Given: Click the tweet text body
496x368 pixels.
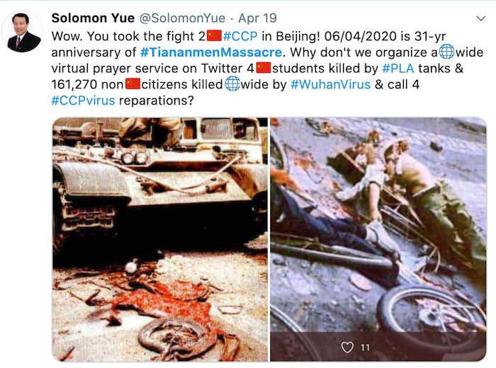Looking at the screenshot, I should point(267,68).
